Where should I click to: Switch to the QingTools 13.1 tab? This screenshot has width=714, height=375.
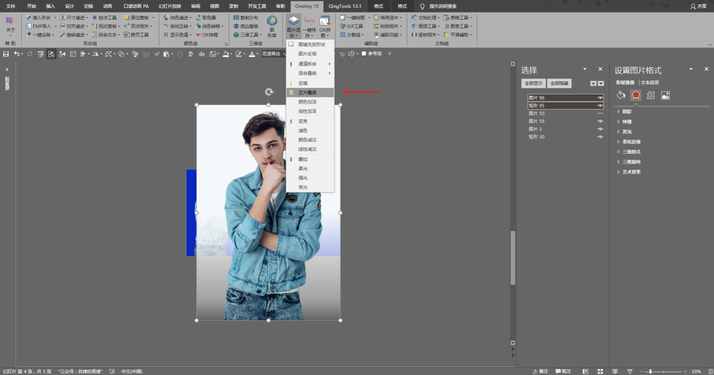tap(344, 6)
